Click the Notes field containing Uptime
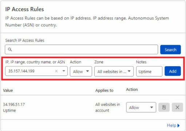The width and height of the screenshot is (186, 131). pyautogui.click(x=149, y=71)
